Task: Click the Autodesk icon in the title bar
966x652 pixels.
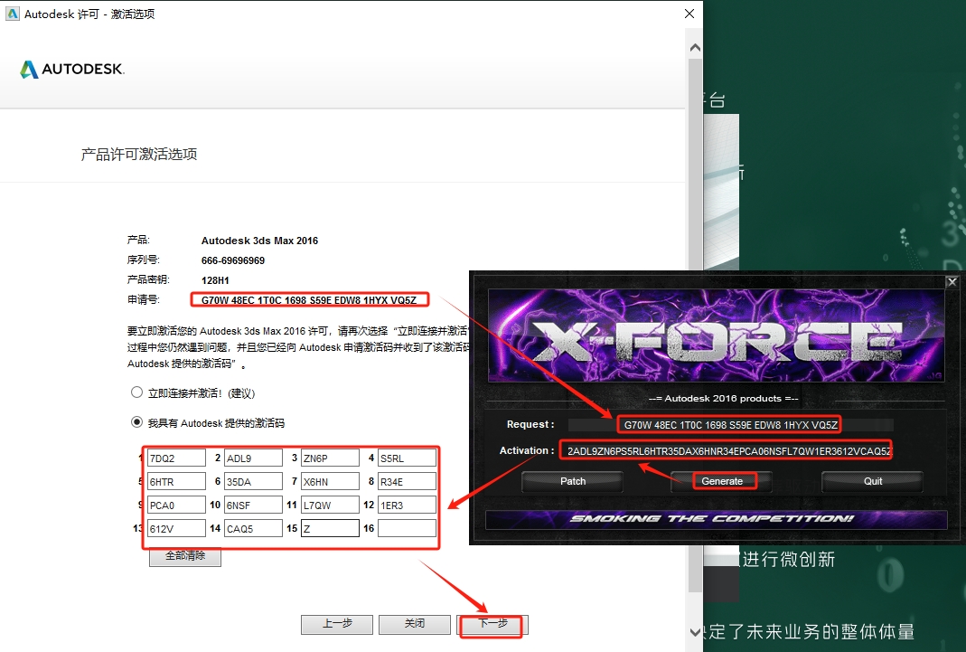Action: tap(13, 13)
